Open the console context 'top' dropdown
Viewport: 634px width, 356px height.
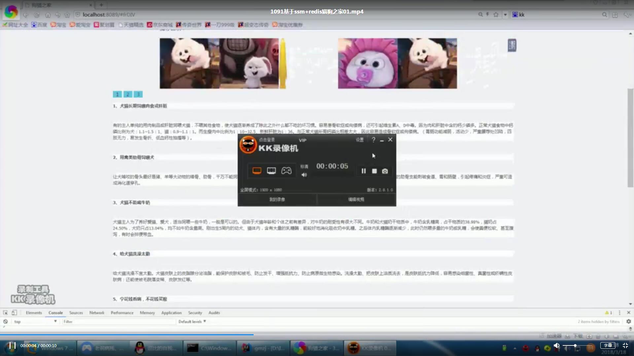(35, 321)
